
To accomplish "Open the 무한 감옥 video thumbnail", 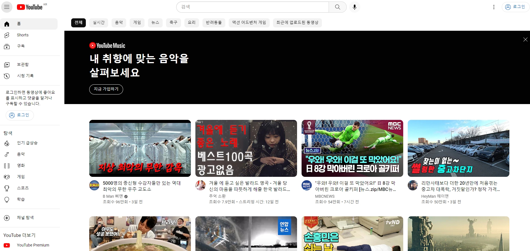I will pos(140,148).
